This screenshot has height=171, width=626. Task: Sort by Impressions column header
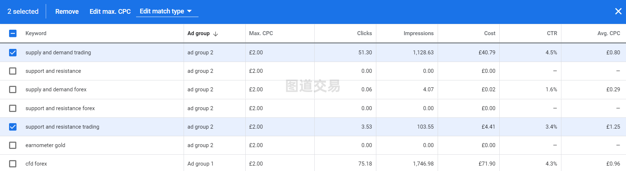click(x=418, y=33)
